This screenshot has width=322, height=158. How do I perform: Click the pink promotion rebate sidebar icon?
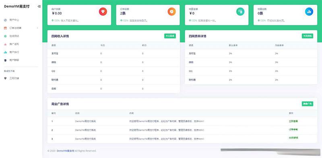pyautogui.click(x=5, y=44)
